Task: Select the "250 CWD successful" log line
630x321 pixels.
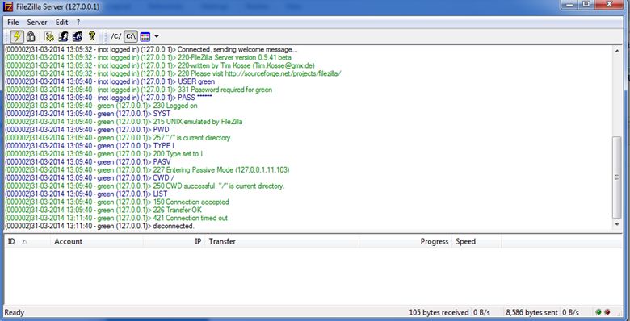Action: [145, 186]
